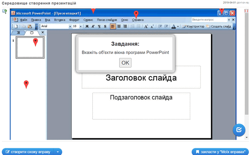
Task: Increase font size with large A icon
Action: tap(146, 26)
